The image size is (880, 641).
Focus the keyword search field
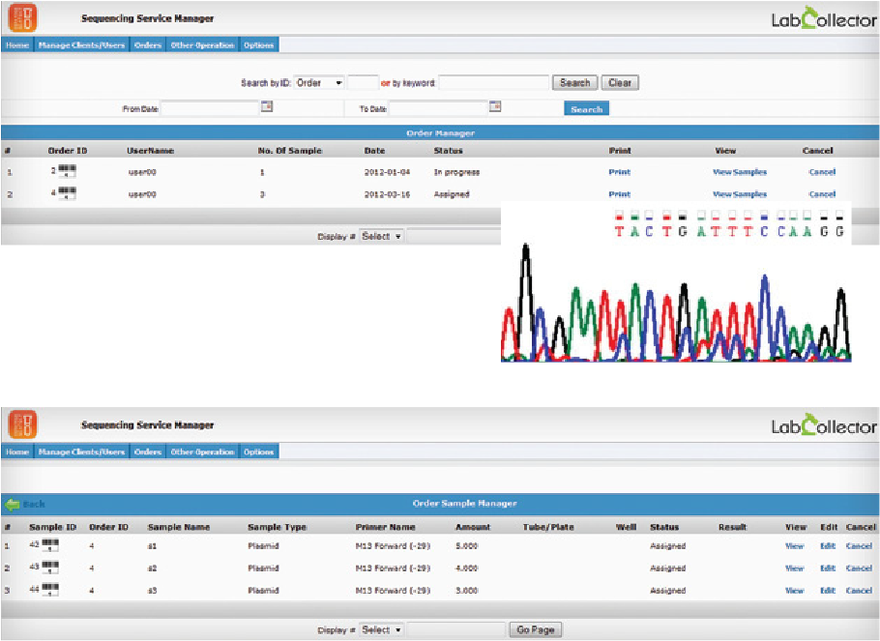[493, 82]
